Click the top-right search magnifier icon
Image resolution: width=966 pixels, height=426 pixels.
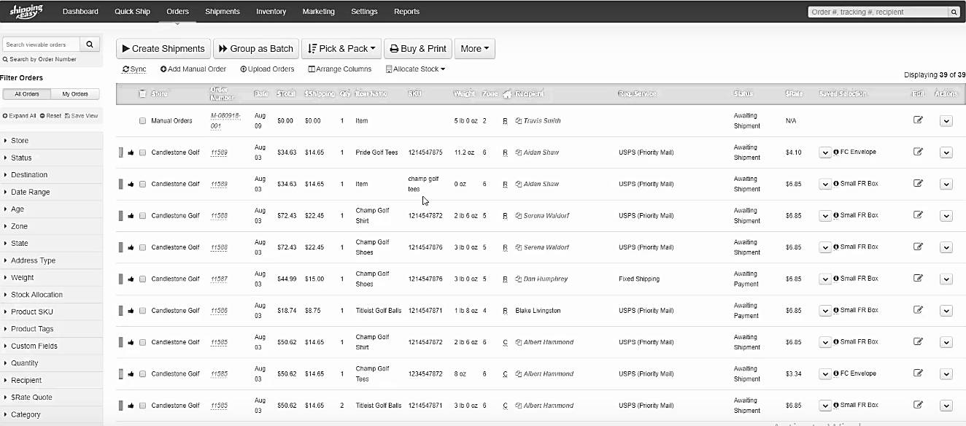(x=954, y=12)
